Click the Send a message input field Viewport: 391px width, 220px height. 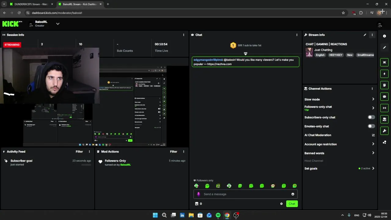click(x=246, y=194)
